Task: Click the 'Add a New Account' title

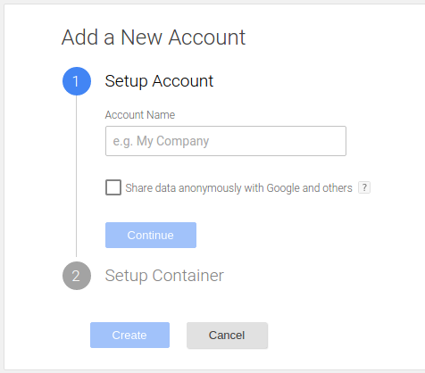Action: pyautogui.click(x=154, y=37)
